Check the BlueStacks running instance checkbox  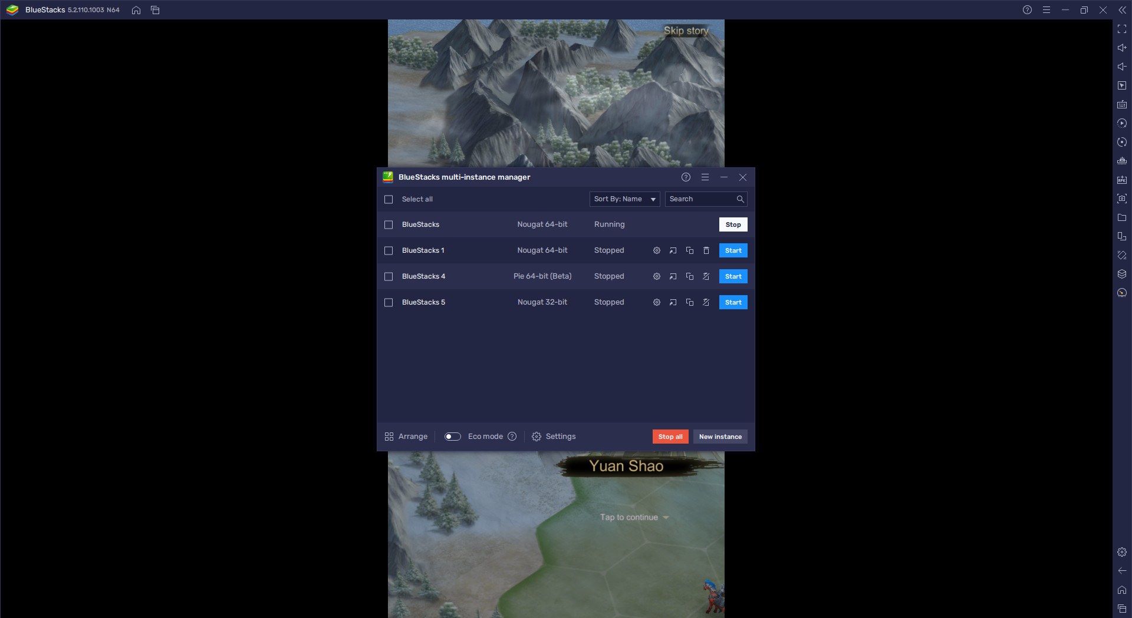click(x=389, y=224)
